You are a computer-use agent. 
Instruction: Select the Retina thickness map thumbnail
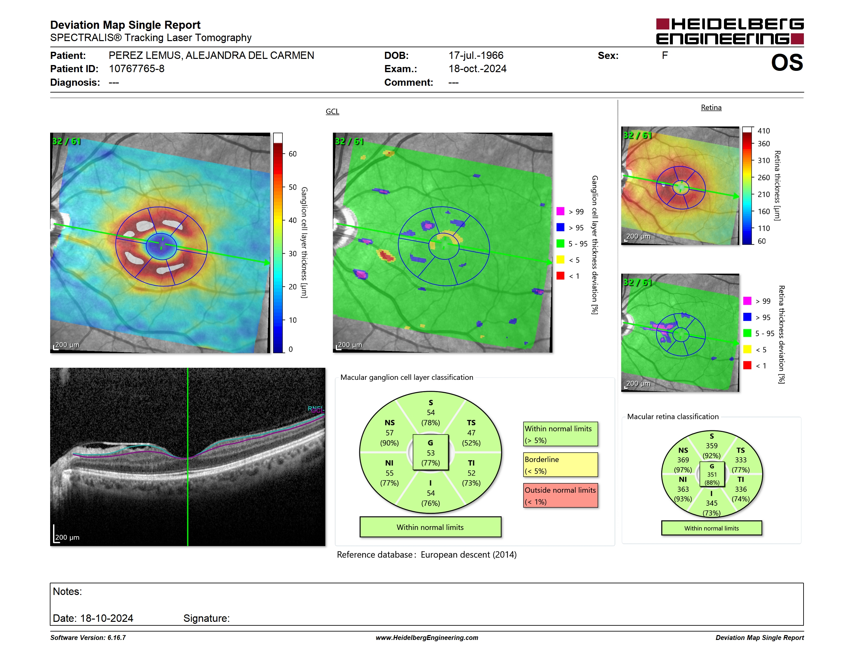680,186
